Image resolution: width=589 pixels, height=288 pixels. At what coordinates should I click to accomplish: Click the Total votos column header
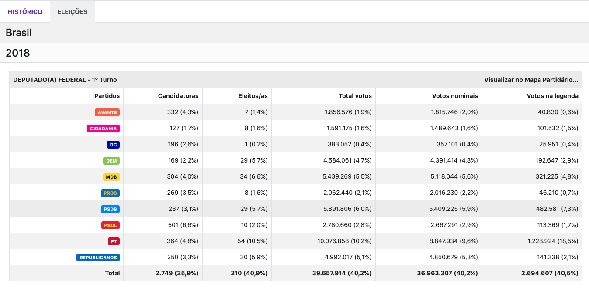click(x=355, y=96)
